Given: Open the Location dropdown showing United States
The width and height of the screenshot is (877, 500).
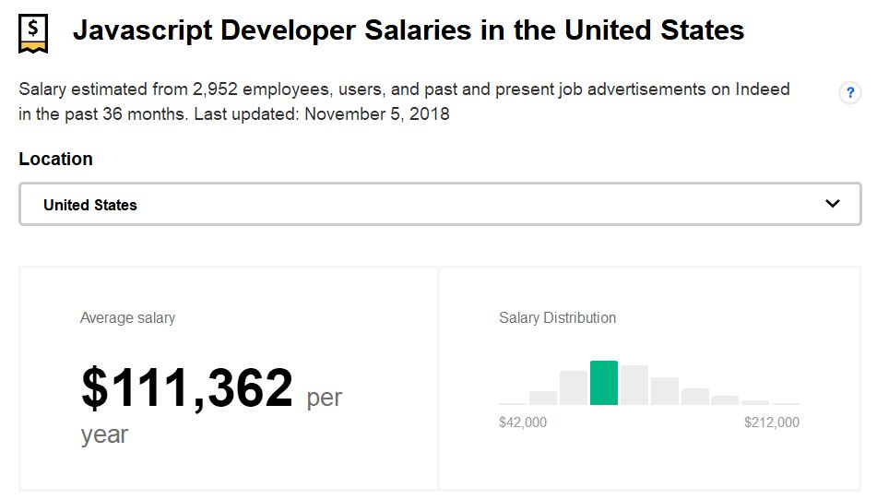Looking at the screenshot, I should 439,204.
